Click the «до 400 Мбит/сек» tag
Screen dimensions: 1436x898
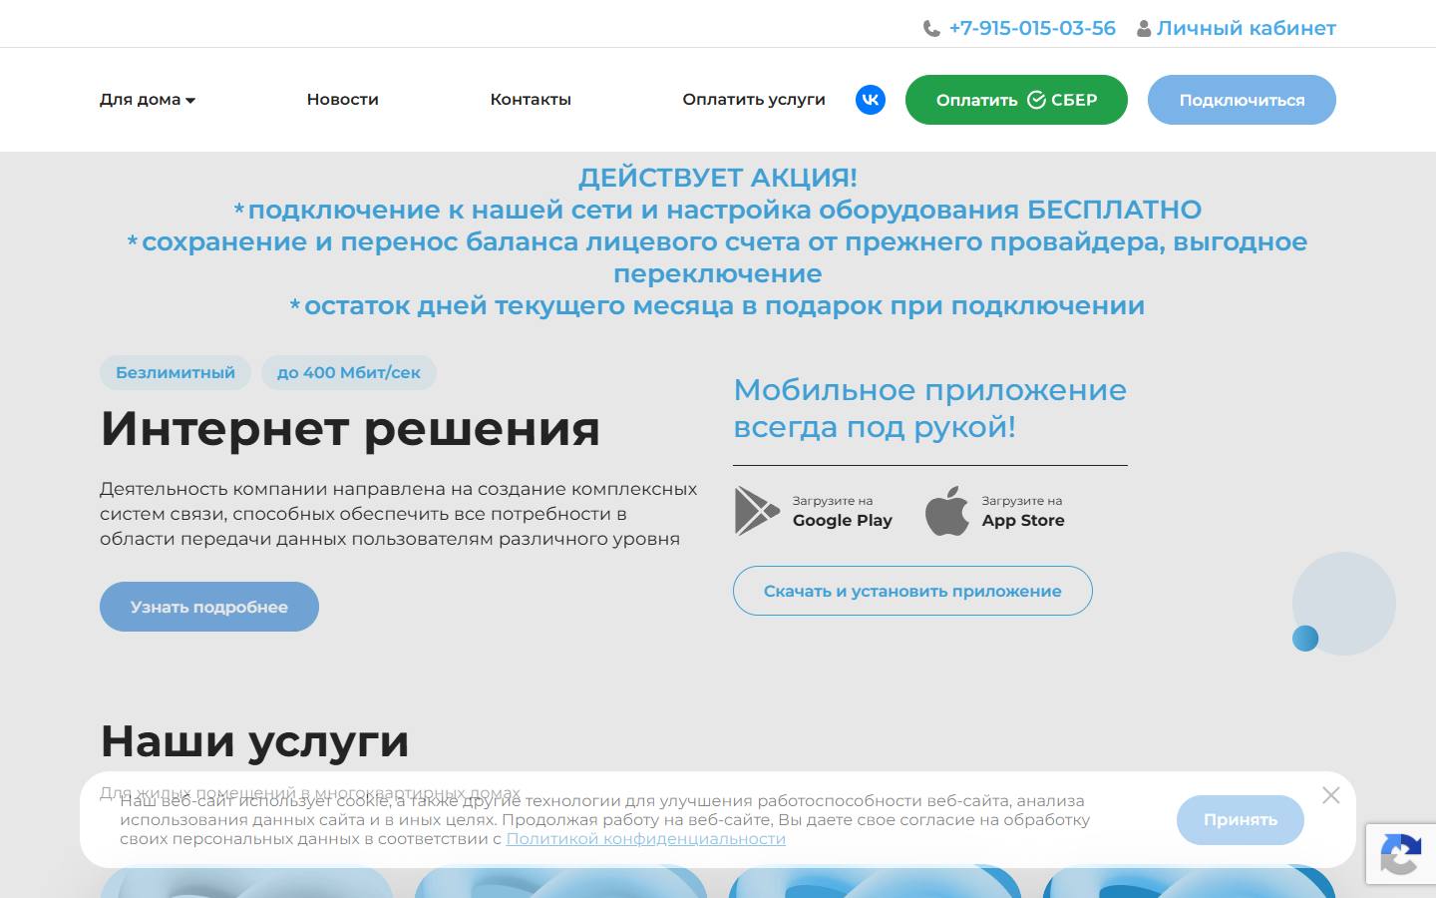tap(349, 372)
